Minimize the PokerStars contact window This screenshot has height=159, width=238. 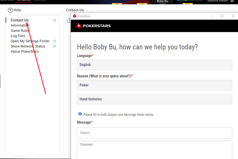point(211,16)
